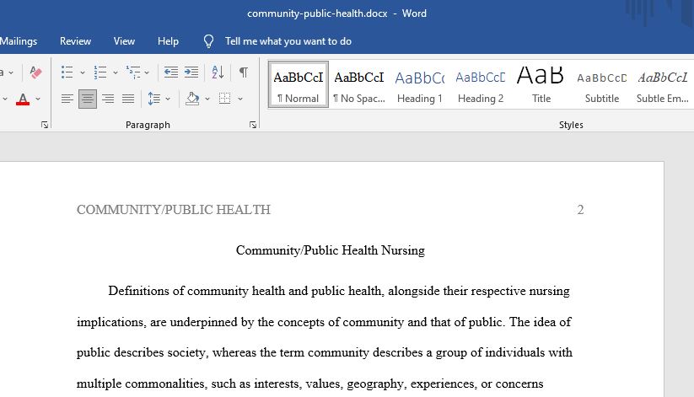694x397 pixels.
Task: Open Font dialog launcher
Action: (x=44, y=125)
